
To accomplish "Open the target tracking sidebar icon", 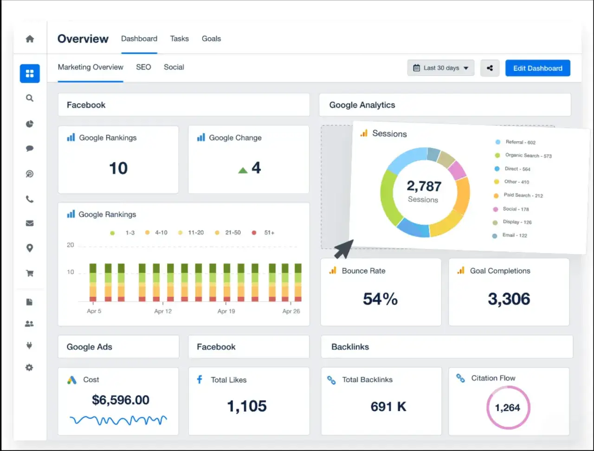I will [x=30, y=174].
